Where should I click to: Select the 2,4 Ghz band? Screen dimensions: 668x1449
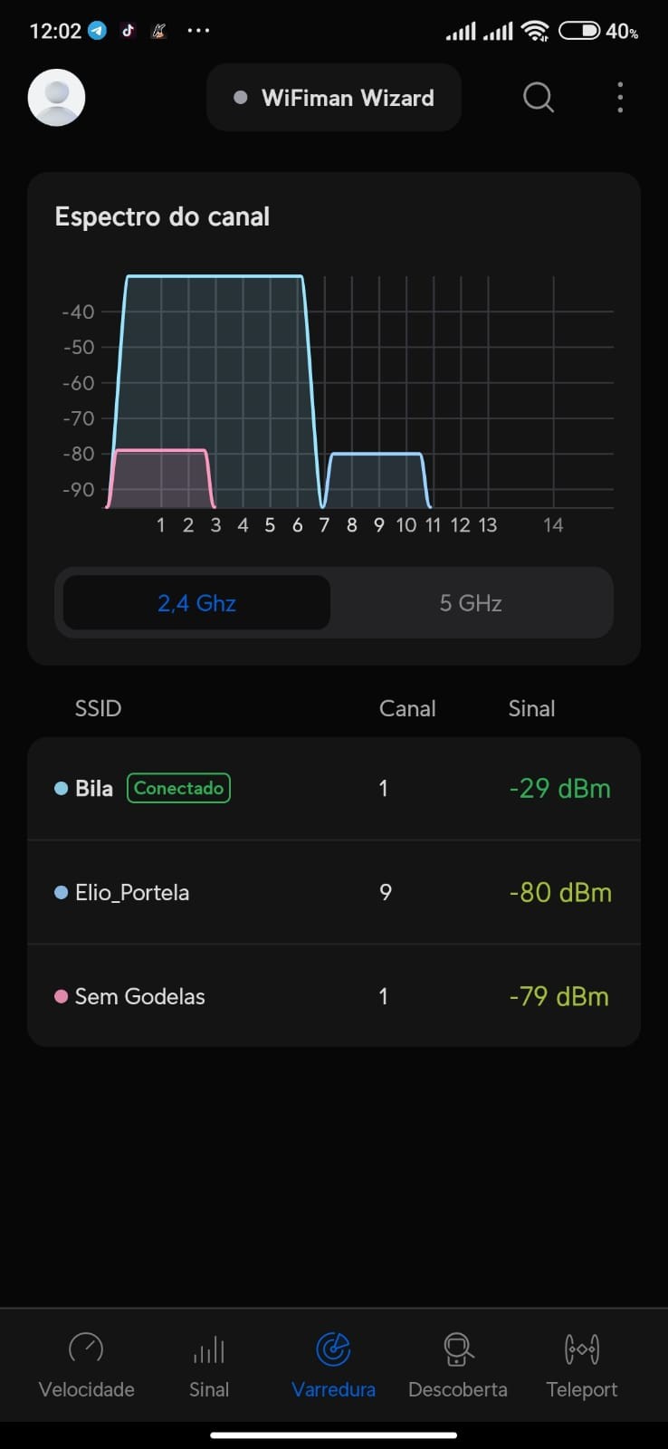click(196, 603)
